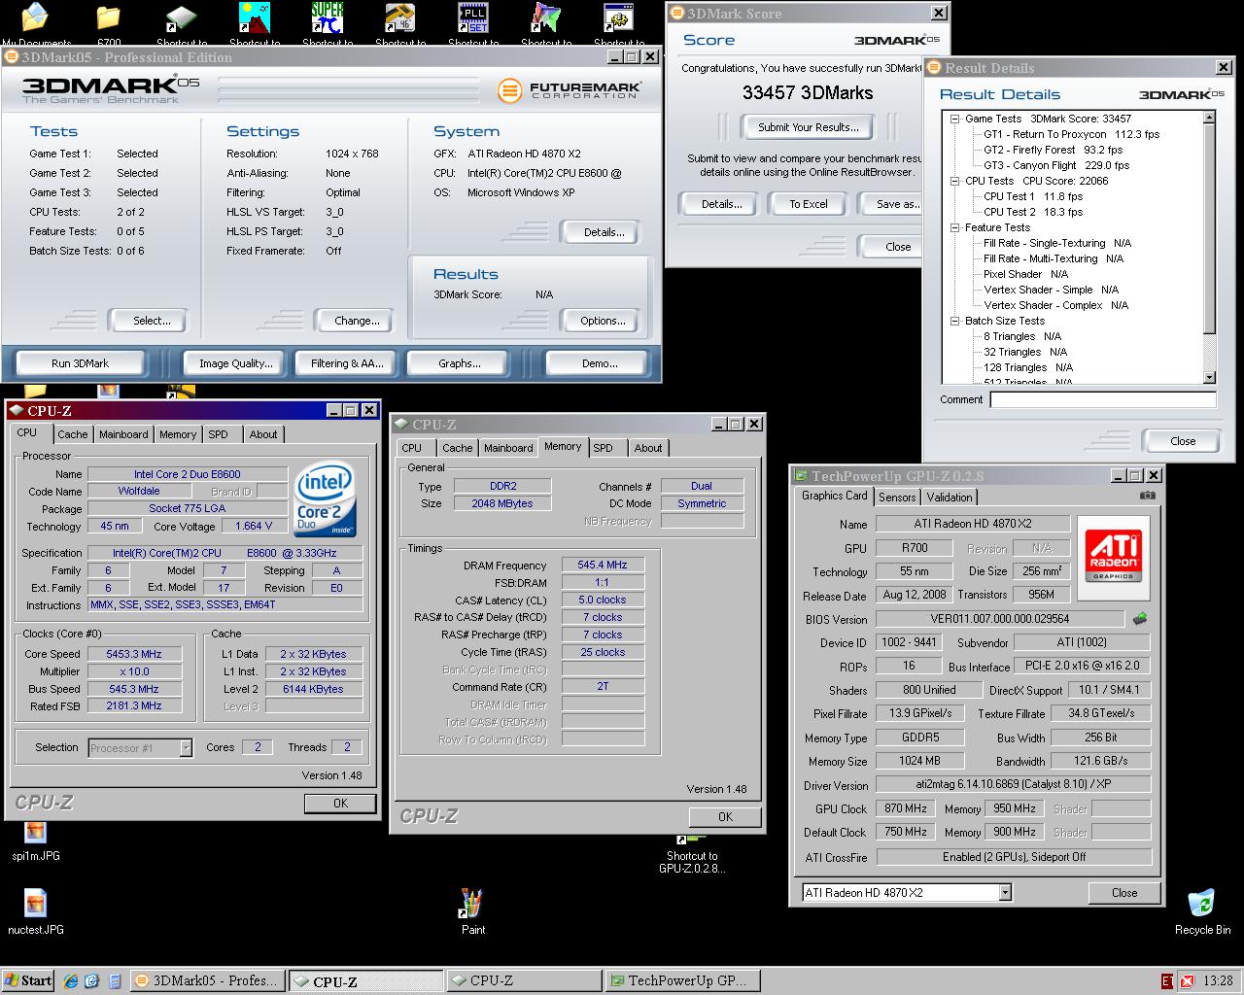The image size is (1244, 995).
Task: Launch the Paint desktop shortcut
Action: click(472, 911)
